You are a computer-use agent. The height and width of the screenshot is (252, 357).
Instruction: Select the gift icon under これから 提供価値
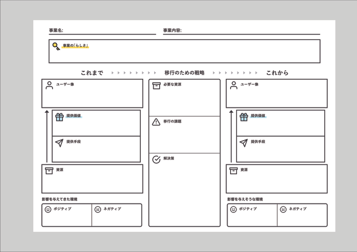(x=243, y=117)
